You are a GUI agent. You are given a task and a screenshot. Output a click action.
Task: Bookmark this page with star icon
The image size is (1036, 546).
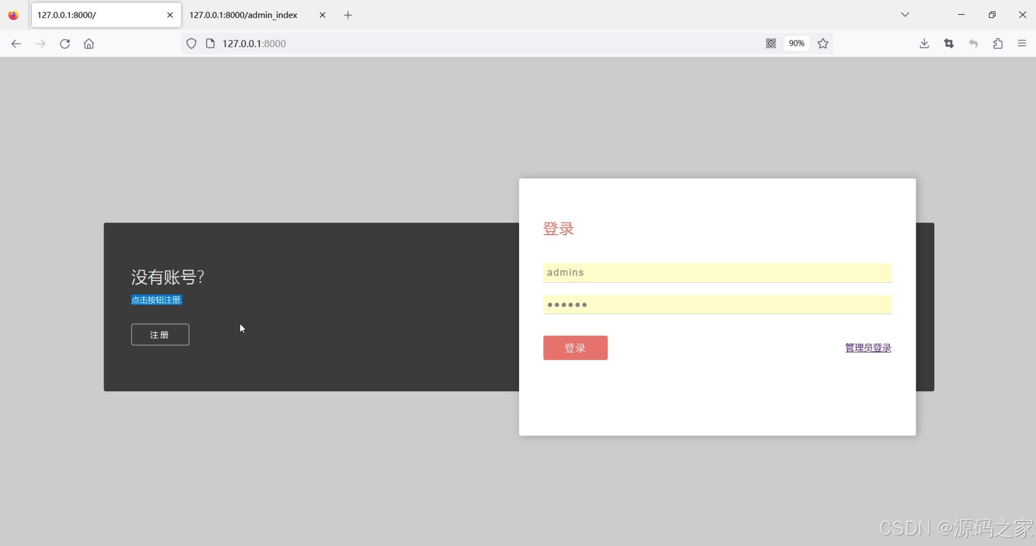[823, 43]
